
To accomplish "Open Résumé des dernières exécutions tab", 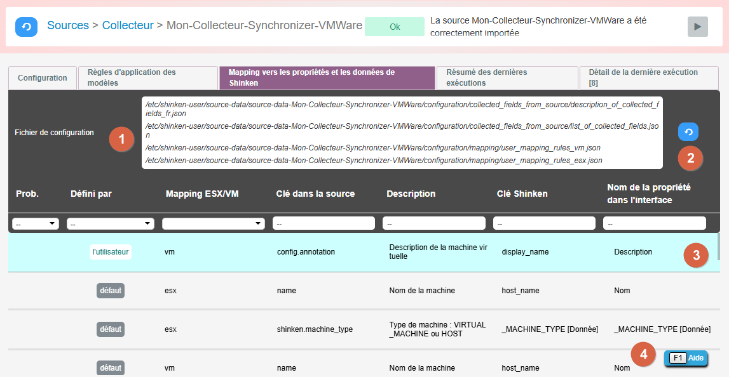I will [507, 78].
